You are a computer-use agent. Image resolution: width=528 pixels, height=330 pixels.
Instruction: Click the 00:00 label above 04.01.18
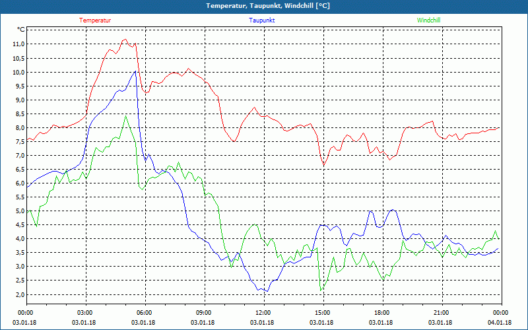tap(502, 313)
